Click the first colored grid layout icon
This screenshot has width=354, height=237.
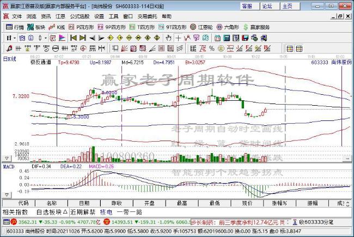pos(290,48)
